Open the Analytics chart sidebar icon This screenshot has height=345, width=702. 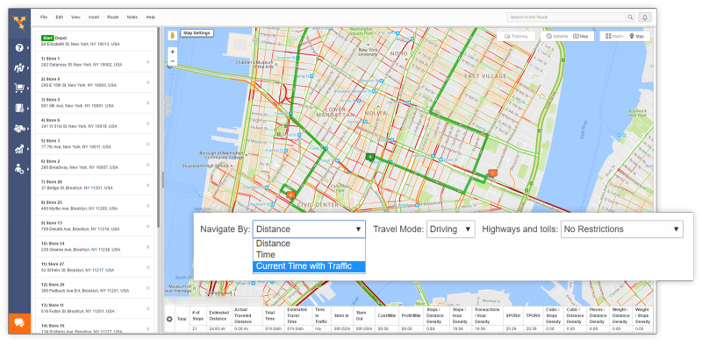19,149
